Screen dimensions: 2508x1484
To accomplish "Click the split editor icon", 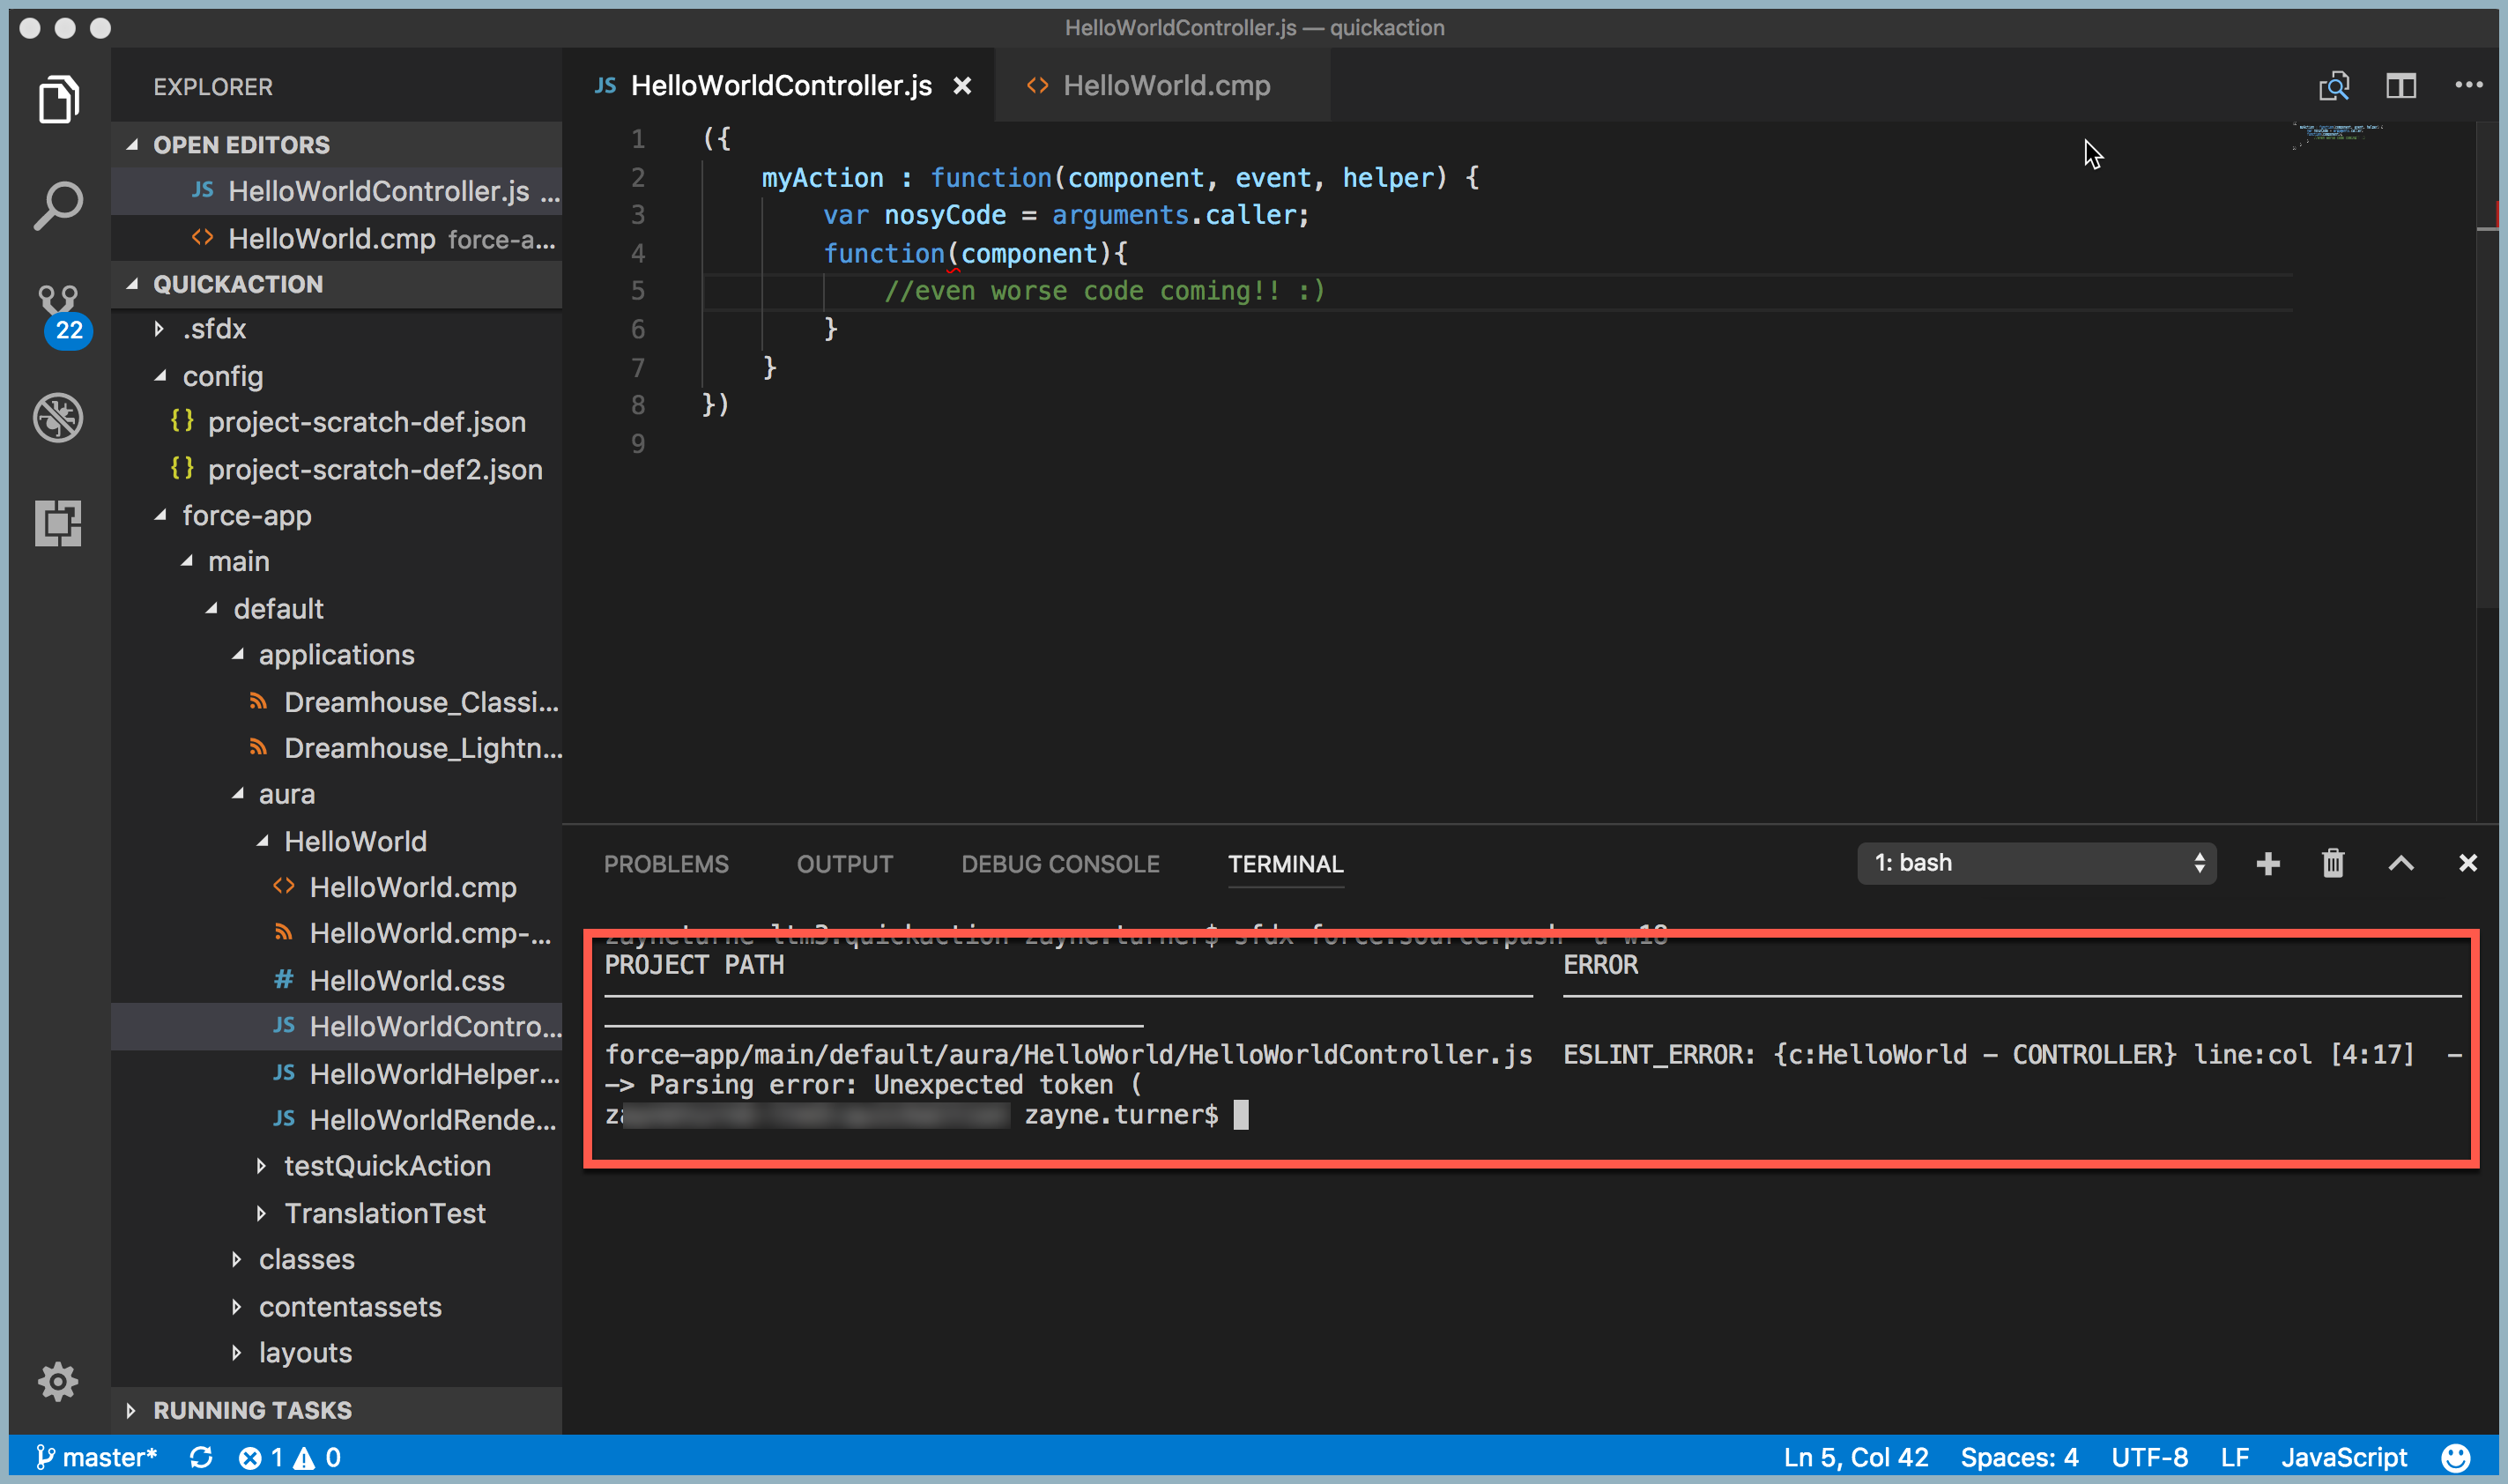I will tap(2400, 86).
